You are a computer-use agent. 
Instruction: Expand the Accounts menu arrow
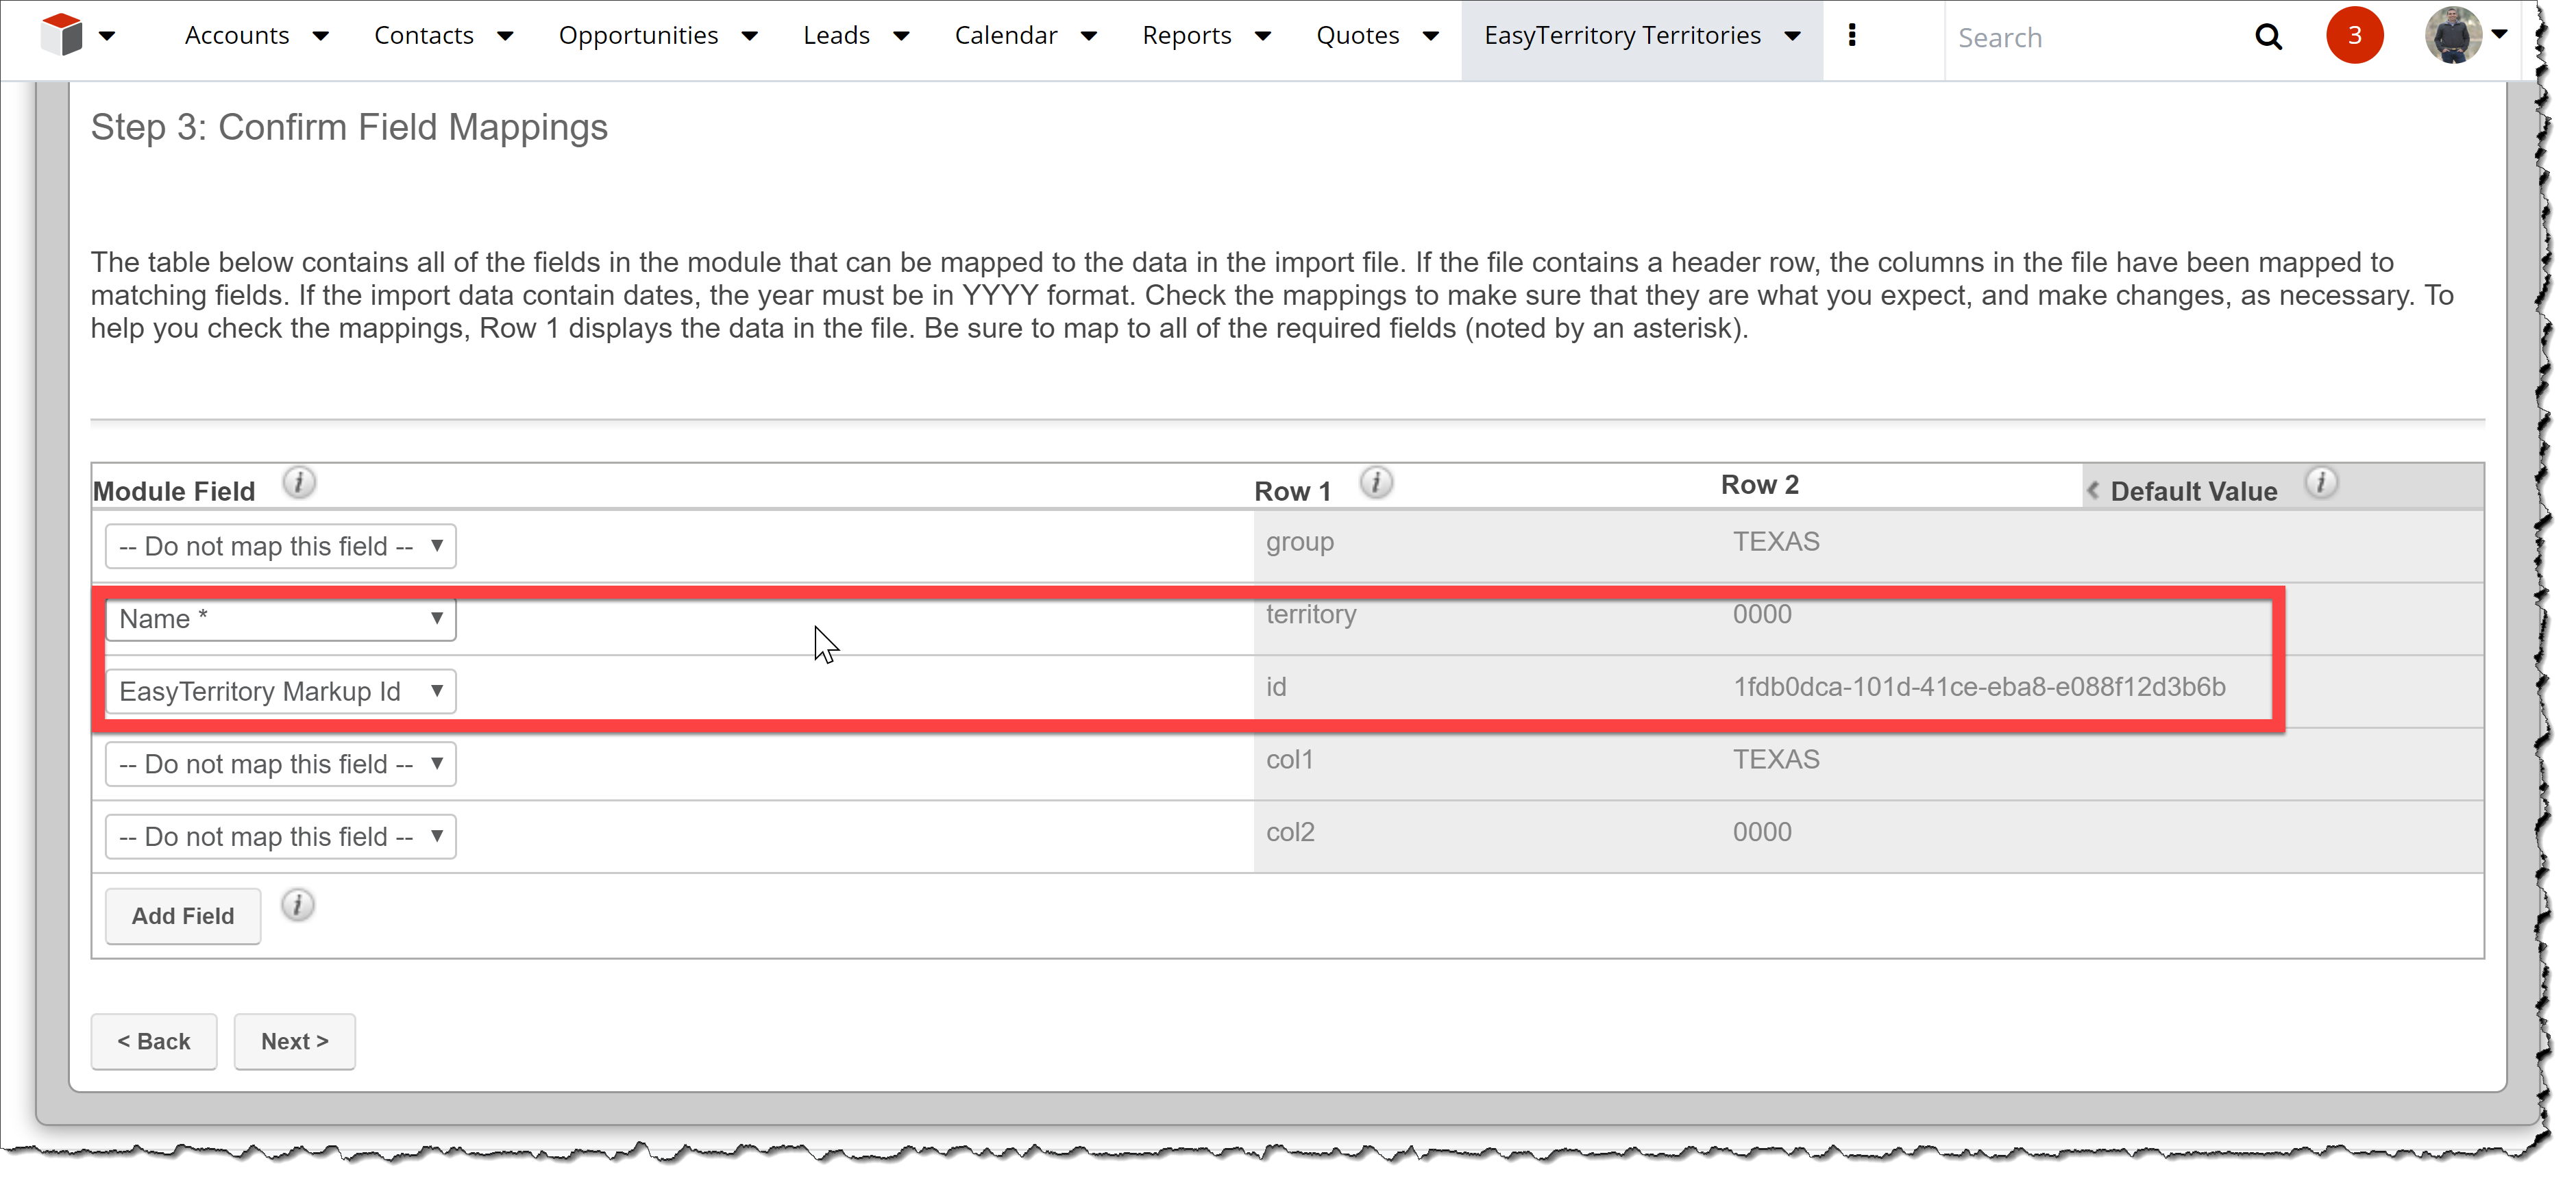click(321, 36)
